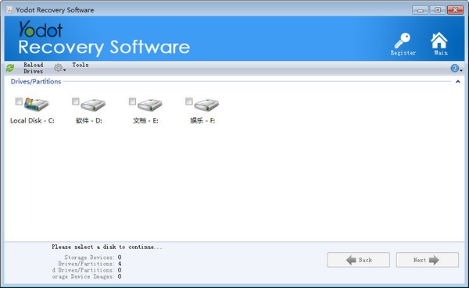Select the E: drive icon

point(150,105)
